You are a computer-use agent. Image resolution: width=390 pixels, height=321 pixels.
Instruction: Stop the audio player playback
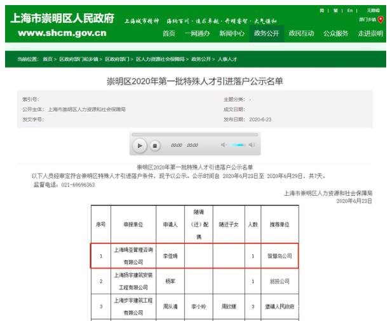(x=155, y=146)
